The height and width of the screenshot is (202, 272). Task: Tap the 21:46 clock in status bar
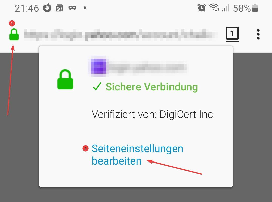click(27, 8)
